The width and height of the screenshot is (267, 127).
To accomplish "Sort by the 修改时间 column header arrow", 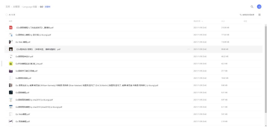I will pos(202,21).
